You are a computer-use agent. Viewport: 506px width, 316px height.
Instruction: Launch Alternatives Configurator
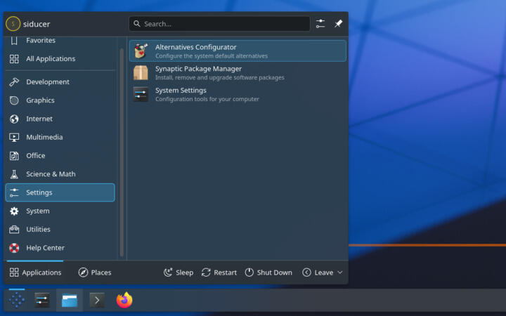point(238,51)
